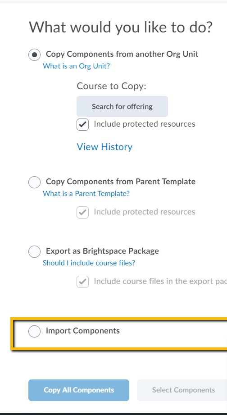Click the Copy All Components button
The image size is (227, 415).
[79, 390]
